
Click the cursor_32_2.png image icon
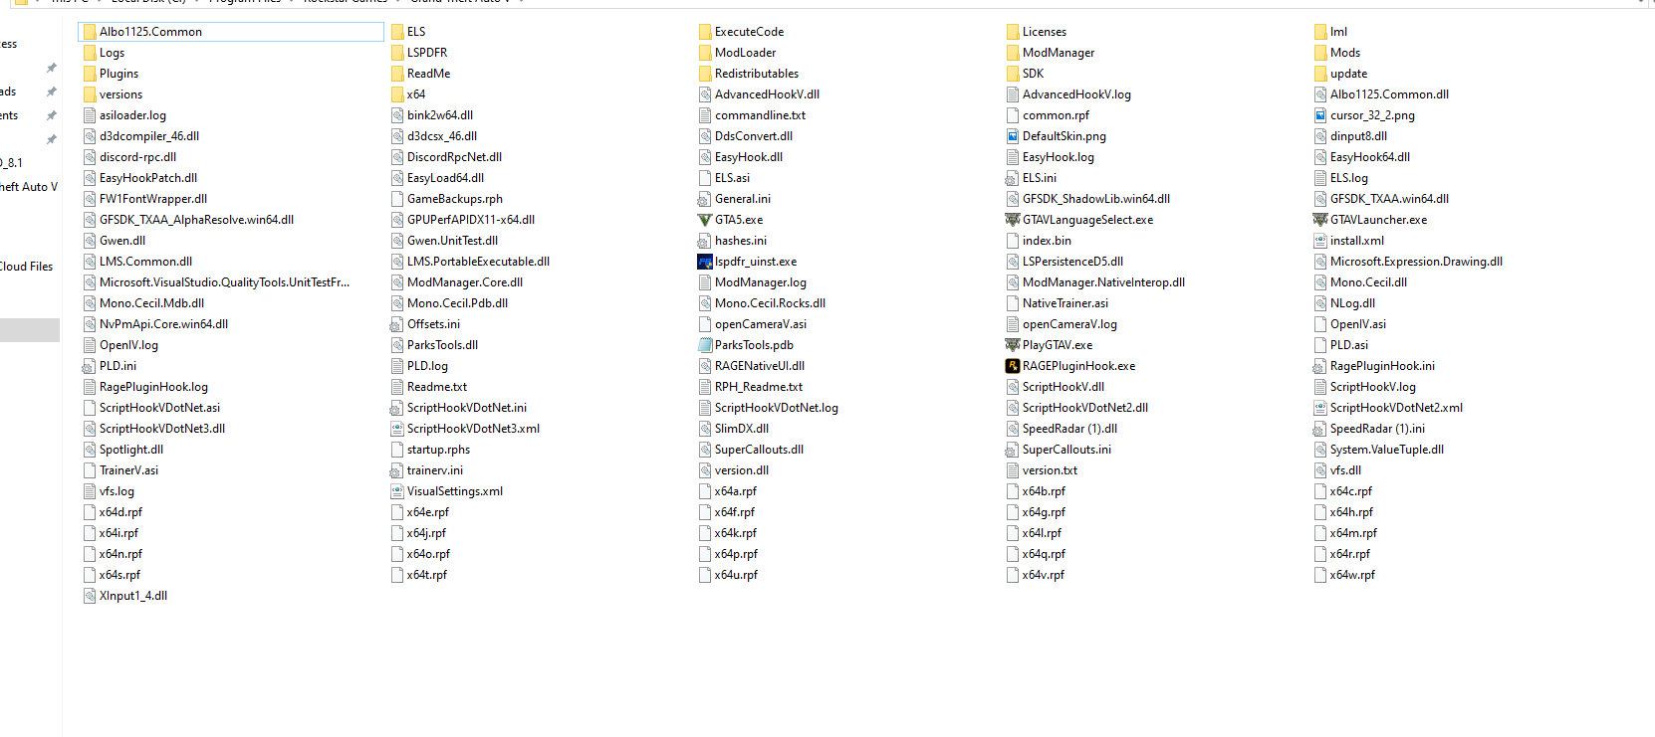click(x=1320, y=115)
